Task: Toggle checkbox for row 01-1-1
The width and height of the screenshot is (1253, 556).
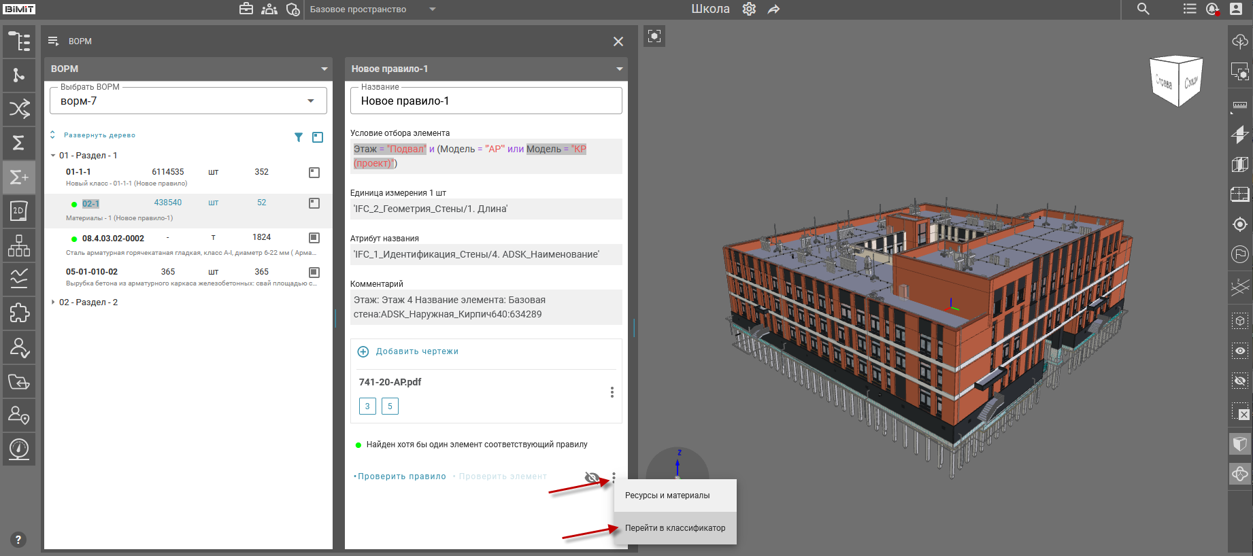Action: (314, 173)
